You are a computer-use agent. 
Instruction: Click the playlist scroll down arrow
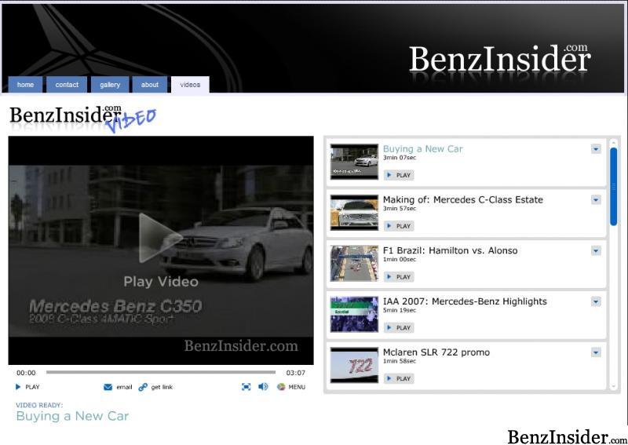613,386
